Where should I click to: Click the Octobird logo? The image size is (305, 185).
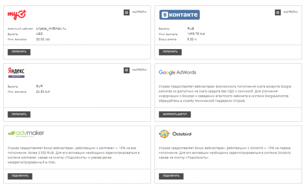(175, 134)
